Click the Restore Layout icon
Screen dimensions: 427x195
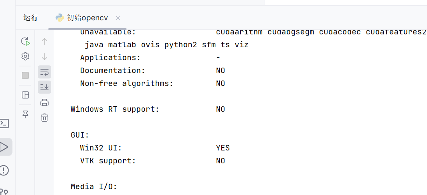coord(25,95)
